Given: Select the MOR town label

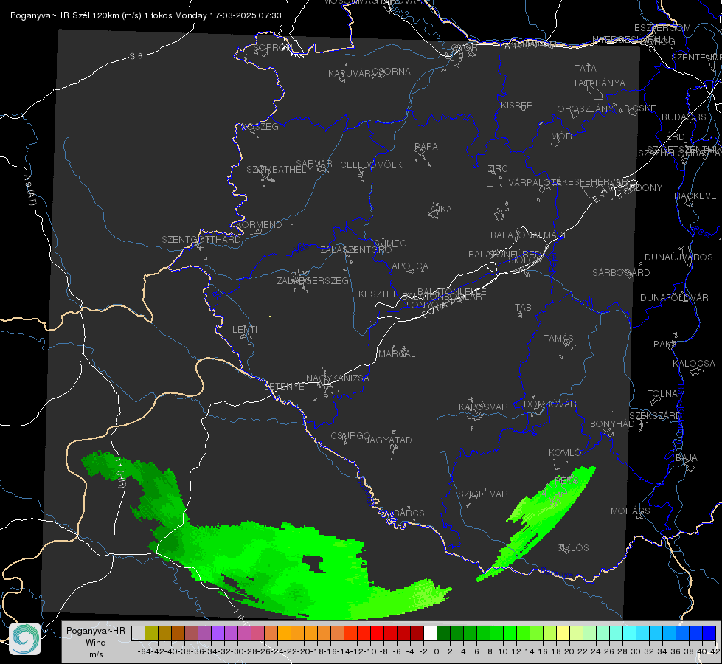Looking at the screenshot, I should [561, 136].
